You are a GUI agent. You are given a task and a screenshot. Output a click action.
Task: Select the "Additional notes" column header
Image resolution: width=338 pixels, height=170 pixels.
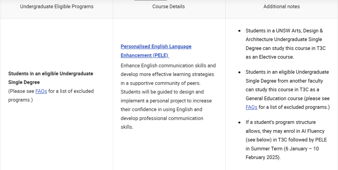pos(281,7)
